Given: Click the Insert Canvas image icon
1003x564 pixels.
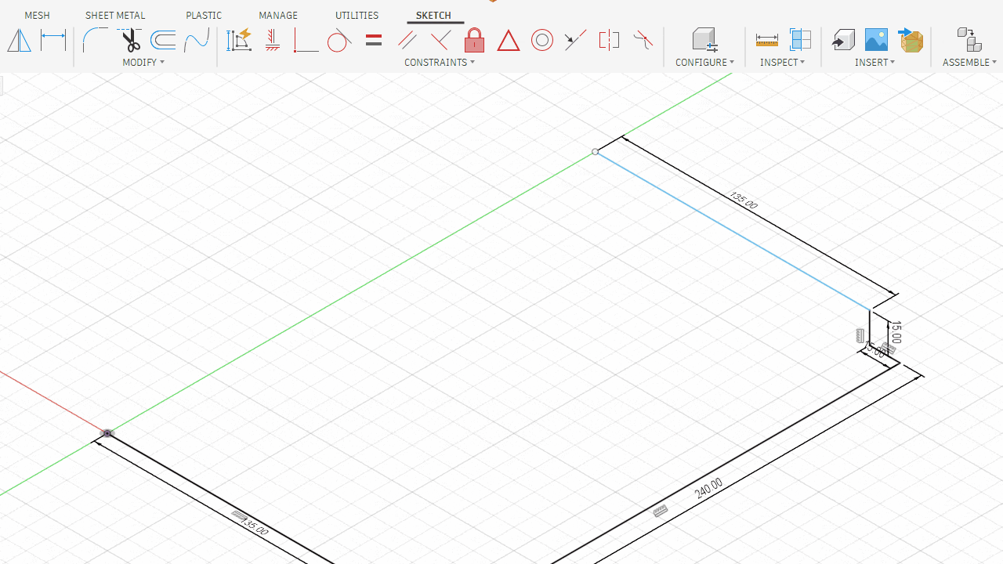Looking at the screenshot, I should [x=876, y=40].
